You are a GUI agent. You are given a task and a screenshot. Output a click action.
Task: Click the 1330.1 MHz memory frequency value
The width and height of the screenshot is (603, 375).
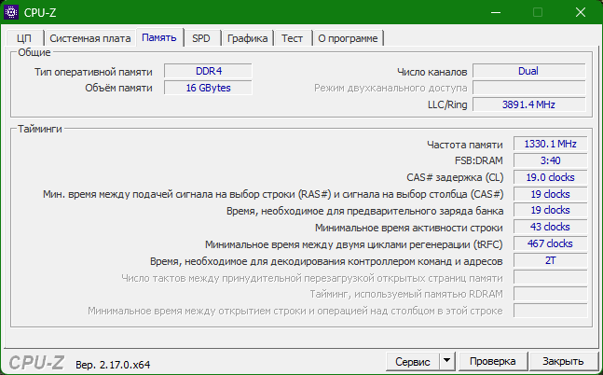pyautogui.click(x=550, y=144)
